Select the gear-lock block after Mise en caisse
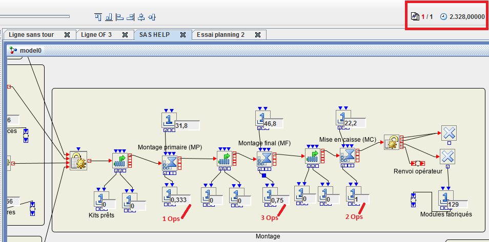Screen dimensions: 489x242 pos(392,143)
